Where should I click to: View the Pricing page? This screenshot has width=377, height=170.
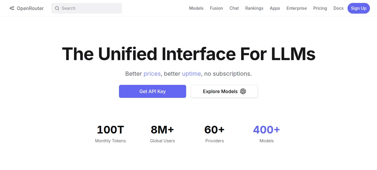tap(320, 8)
